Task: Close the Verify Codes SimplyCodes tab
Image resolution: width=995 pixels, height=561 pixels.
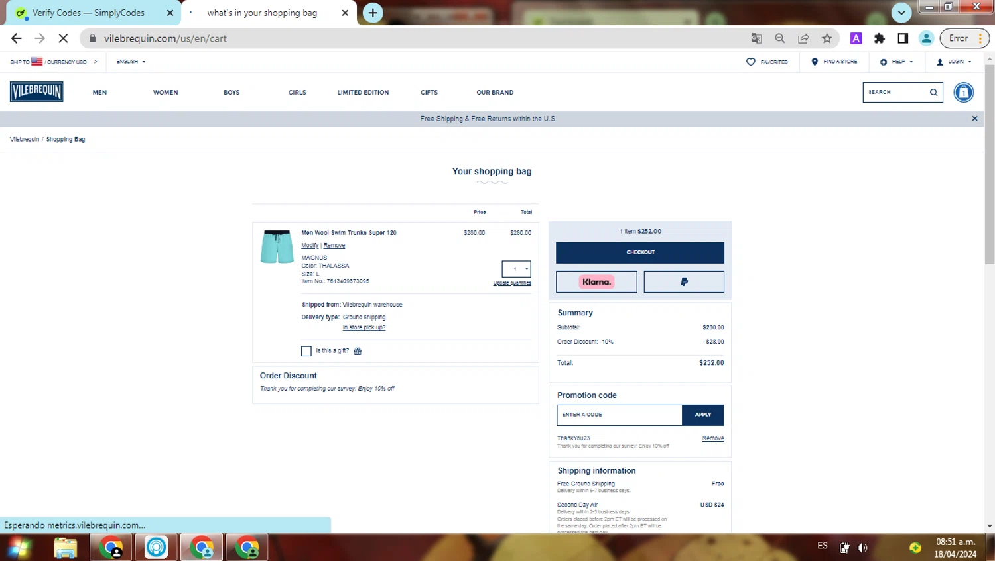Action: 170,13
